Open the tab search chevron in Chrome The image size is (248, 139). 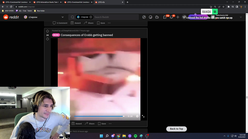point(227,2)
